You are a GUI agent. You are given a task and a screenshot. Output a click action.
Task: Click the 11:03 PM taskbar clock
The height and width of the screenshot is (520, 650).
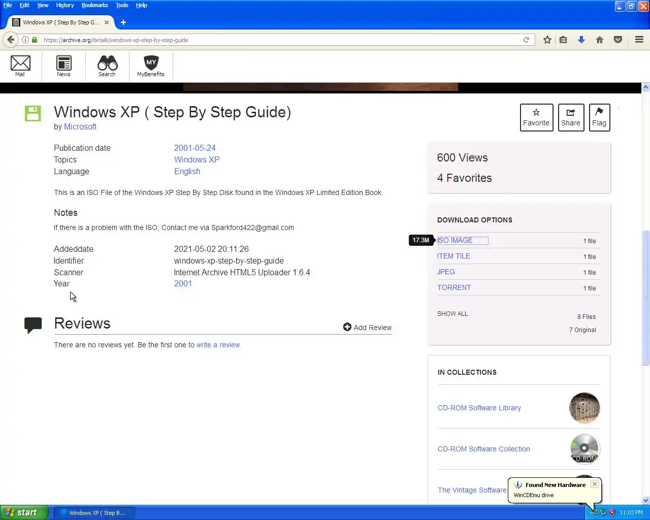coord(631,513)
